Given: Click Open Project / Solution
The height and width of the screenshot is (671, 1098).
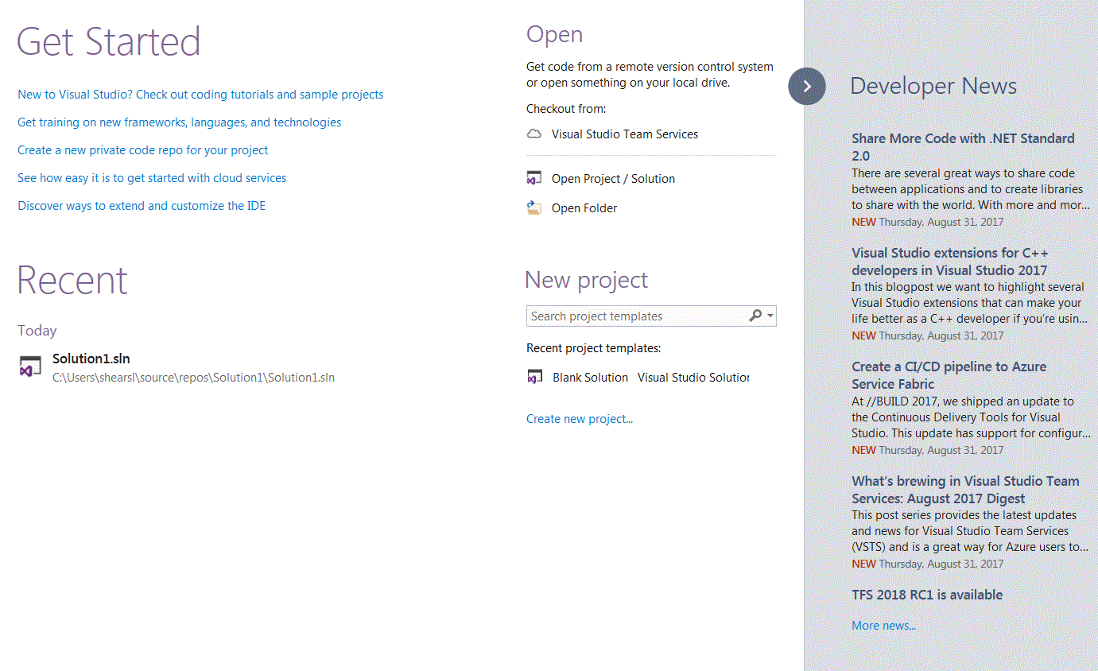Looking at the screenshot, I should coord(613,179).
